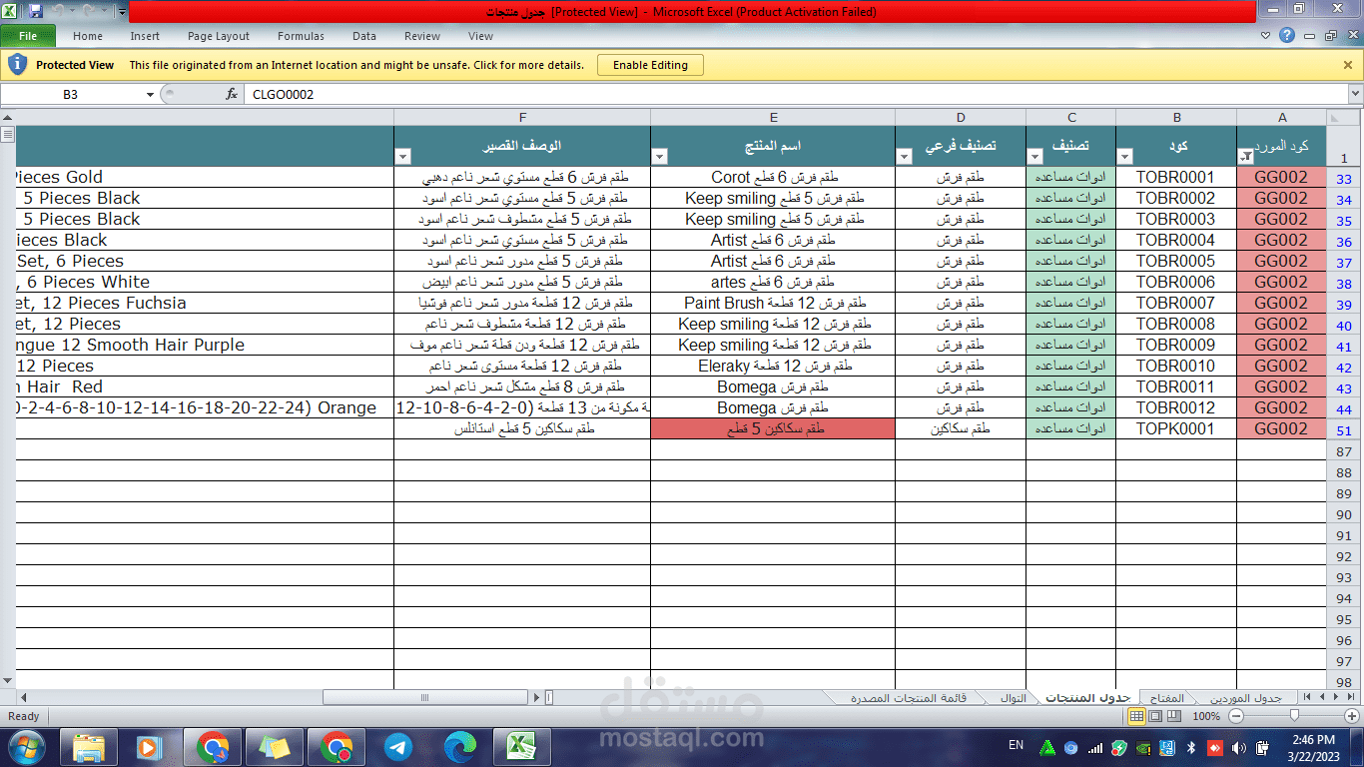Open filter dropdown on كود column header

[1125, 156]
